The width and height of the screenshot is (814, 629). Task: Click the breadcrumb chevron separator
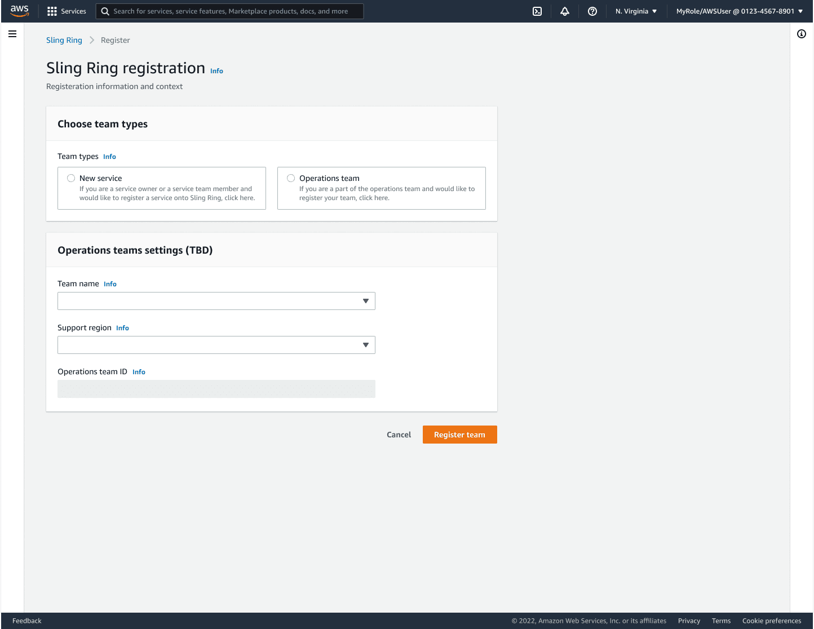(x=92, y=40)
